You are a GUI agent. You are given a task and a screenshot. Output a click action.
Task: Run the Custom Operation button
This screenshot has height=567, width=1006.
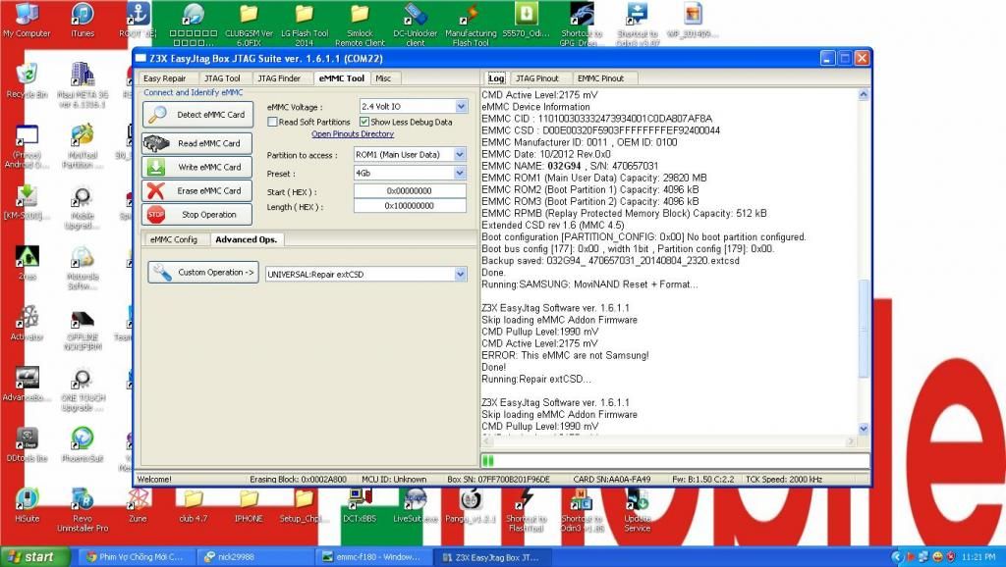click(x=203, y=273)
